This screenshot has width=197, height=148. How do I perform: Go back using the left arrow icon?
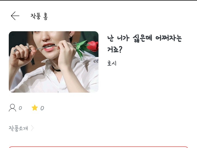coord(15,16)
